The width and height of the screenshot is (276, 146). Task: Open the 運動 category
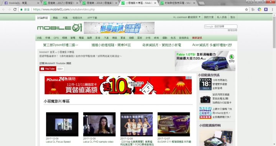click(165, 38)
